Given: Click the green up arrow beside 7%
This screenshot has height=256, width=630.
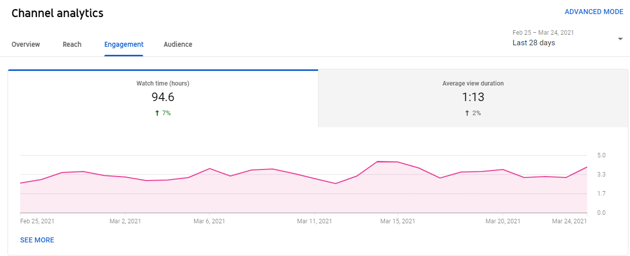Looking at the screenshot, I should click(157, 113).
